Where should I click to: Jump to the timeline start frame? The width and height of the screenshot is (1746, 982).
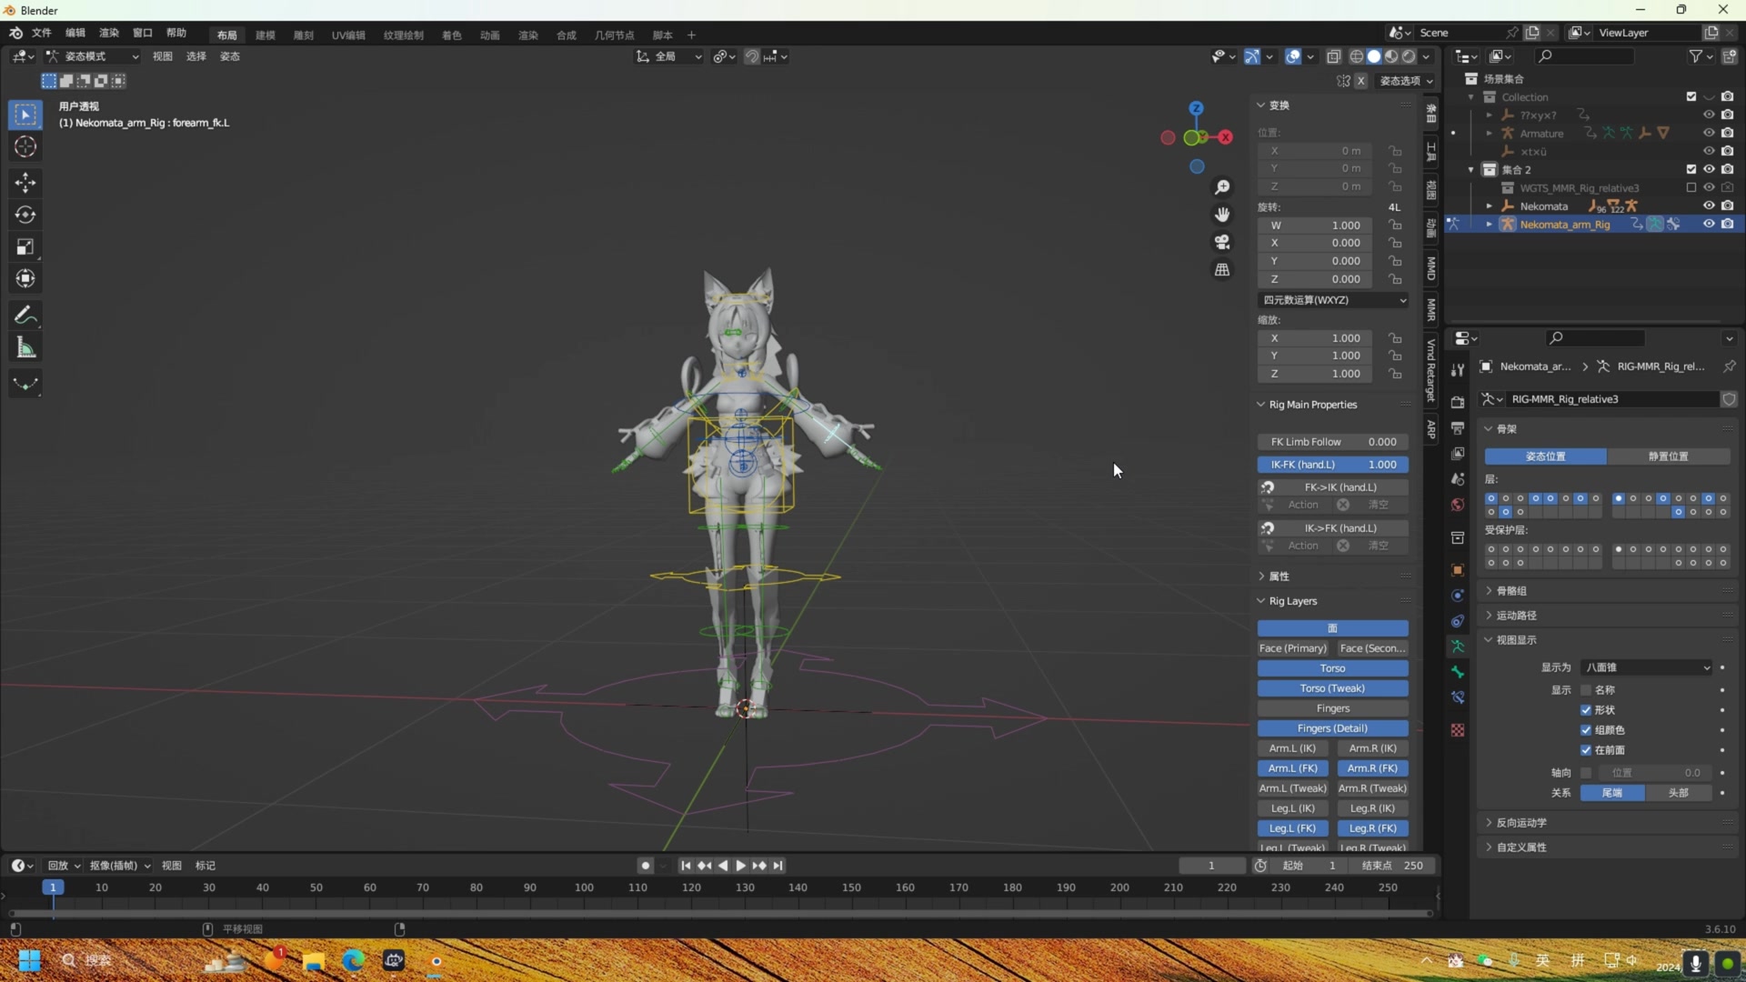tap(686, 866)
